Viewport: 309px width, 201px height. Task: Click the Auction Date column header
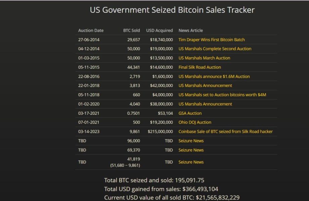[91, 31]
